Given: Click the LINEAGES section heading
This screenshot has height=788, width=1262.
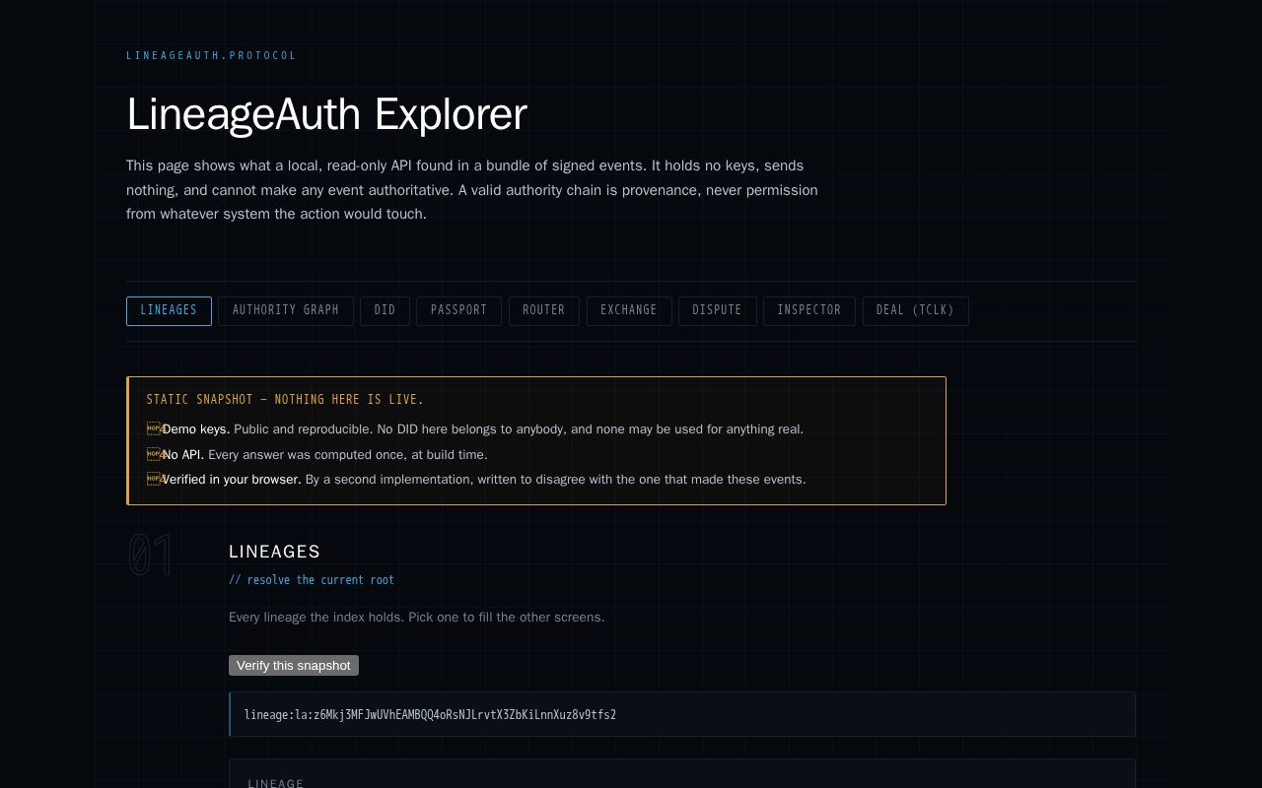Looking at the screenshot, I should click(275, 552).
